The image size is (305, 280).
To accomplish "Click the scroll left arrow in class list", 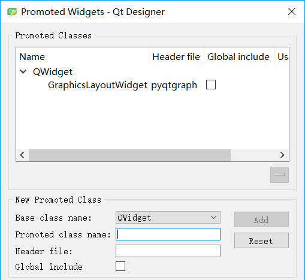I will [x=22, y=155].
